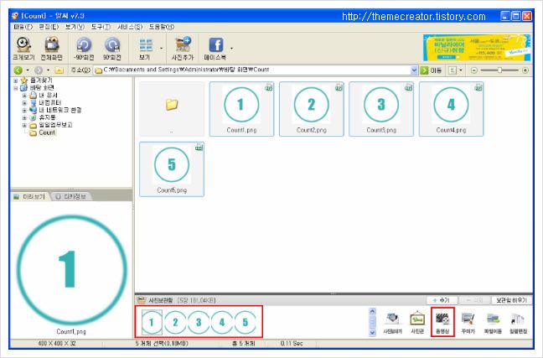Select image 1 in the photo bin
The image size is (543, 358).
[x=152, y=322]
